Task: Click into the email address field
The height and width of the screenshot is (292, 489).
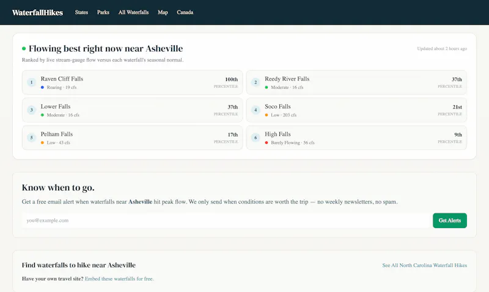Action: tap(226, 221)
